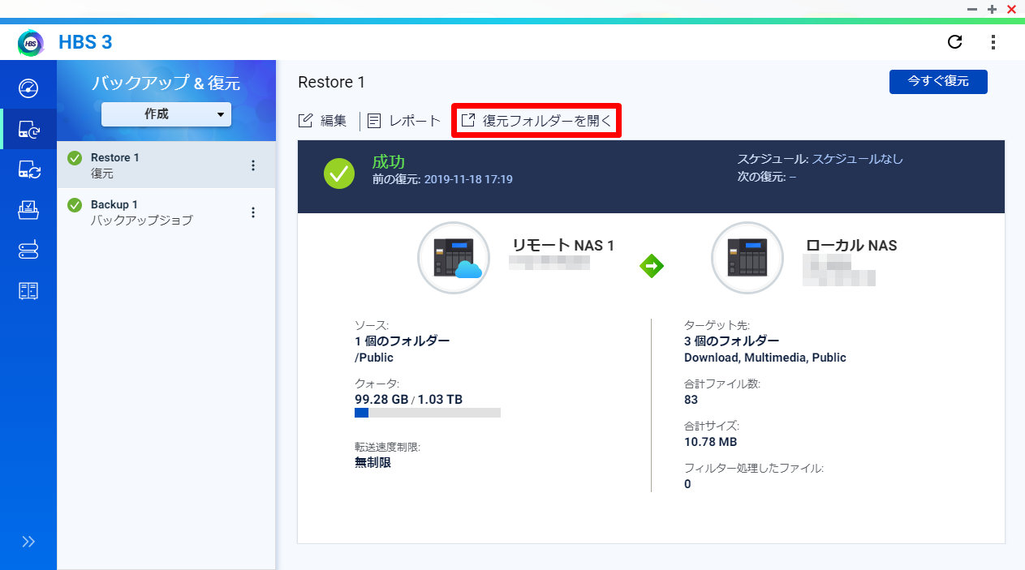Open the Restore 1 three-dot menu
Screen dimensions: 1025x570
click(x=253, y=165)
